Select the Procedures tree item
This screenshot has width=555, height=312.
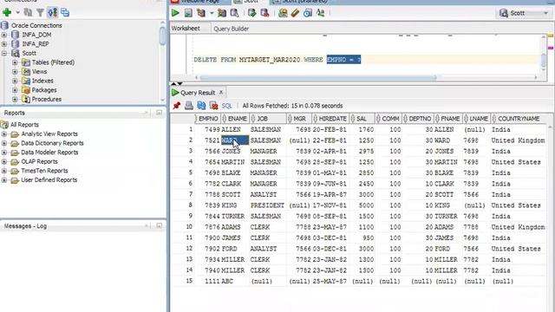(x=46, y=99)
